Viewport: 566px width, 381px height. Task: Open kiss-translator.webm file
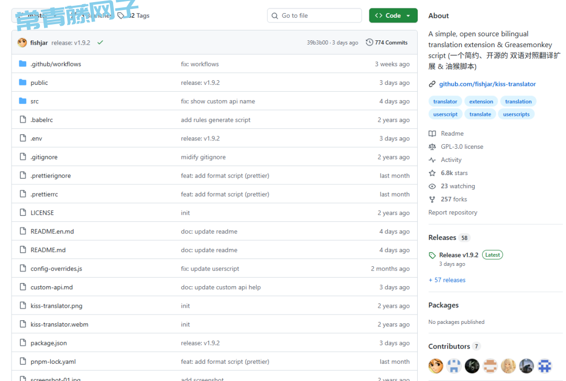(x=59, y=324)
